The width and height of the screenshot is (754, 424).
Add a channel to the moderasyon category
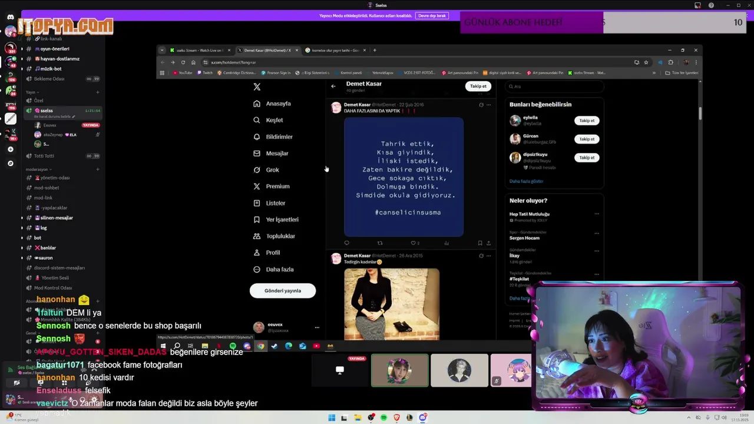tap(98, 170)
